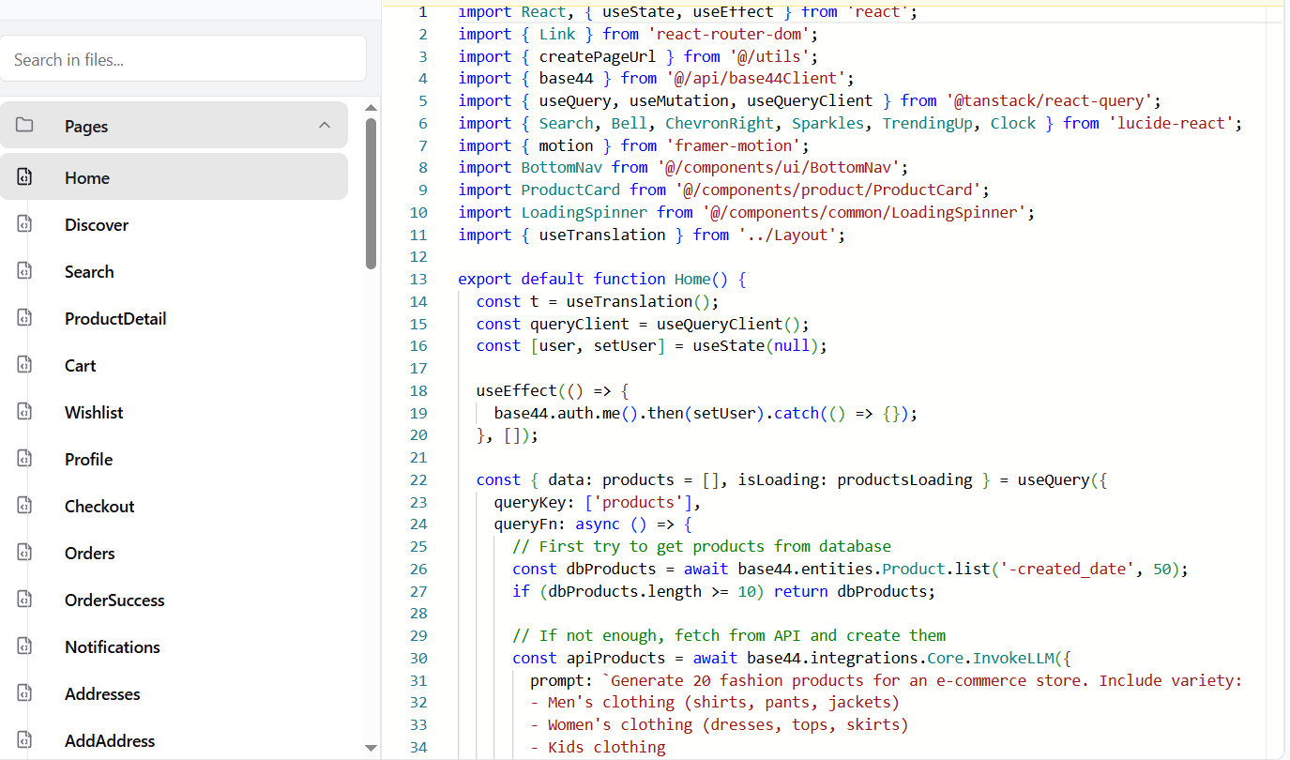
Task: Click the sidebar scroll down arrow
Action: coord(371,748)
